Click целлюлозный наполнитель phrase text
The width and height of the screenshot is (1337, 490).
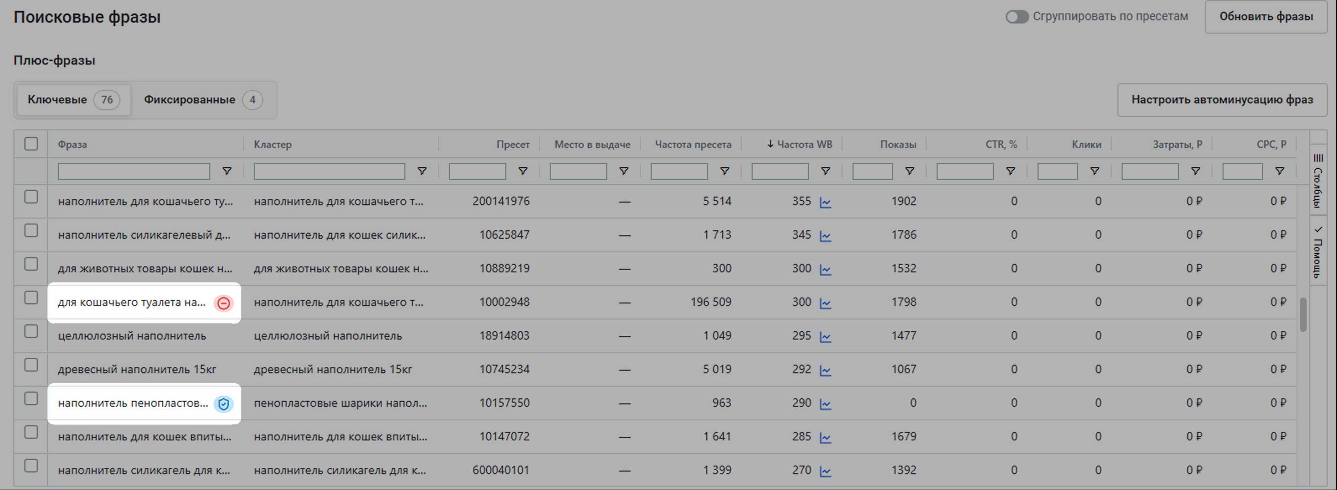tap(132, 336)
